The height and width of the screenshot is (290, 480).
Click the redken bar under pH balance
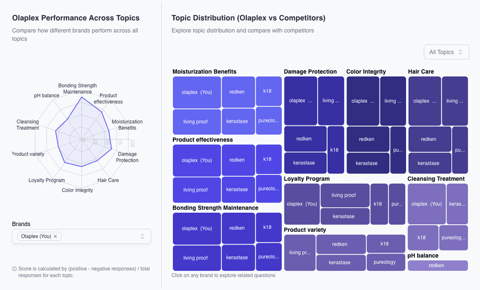click(437, 265)
